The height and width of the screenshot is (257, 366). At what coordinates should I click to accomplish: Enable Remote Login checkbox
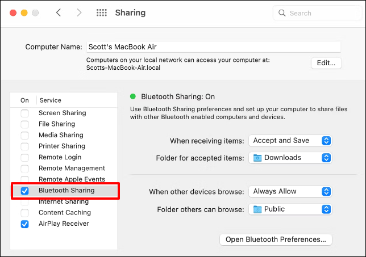(24, 158)
